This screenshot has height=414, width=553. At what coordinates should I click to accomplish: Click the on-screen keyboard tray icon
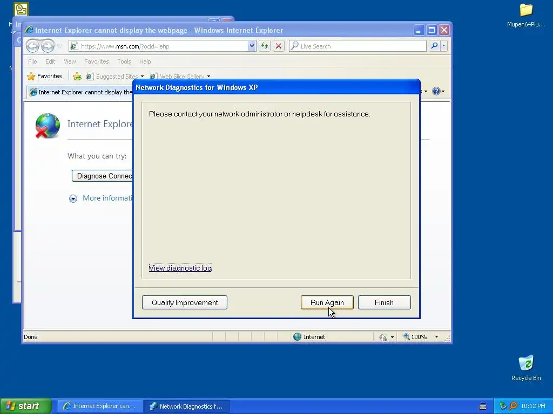(x=483, y=406)
